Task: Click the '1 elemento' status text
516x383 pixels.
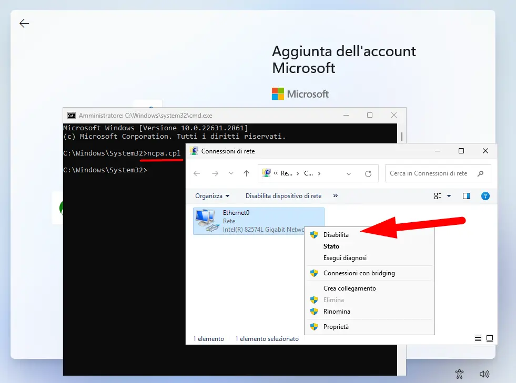Action: click(x=208, y=339)
